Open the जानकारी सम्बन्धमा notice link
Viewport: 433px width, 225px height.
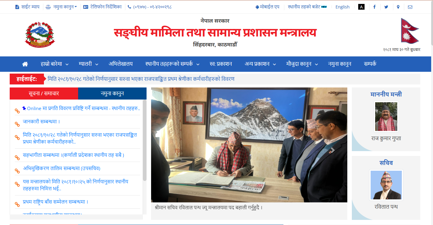(x=41, y=122)
